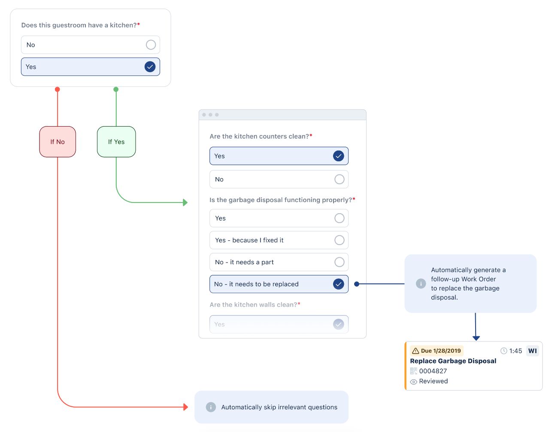The image size is (558, 432).
Task: Click the QR code icon beside 0004827
Action: [413, 371]
